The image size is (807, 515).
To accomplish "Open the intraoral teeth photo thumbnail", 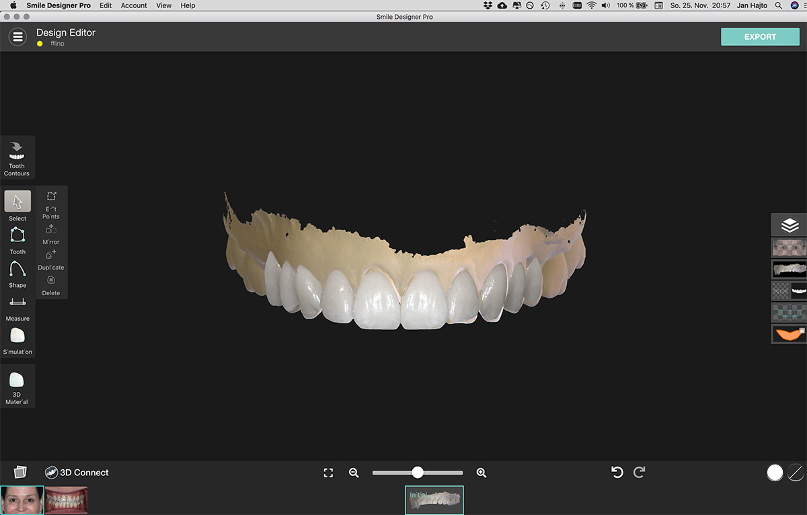I will (x=67, y=500).
